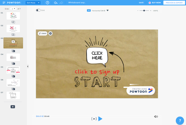
Task: Add a new slide with plus button
Action: 13,107
